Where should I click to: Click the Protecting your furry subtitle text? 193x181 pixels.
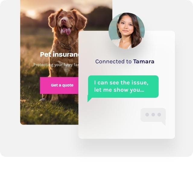pyautogui.click(x=56, y=65)
